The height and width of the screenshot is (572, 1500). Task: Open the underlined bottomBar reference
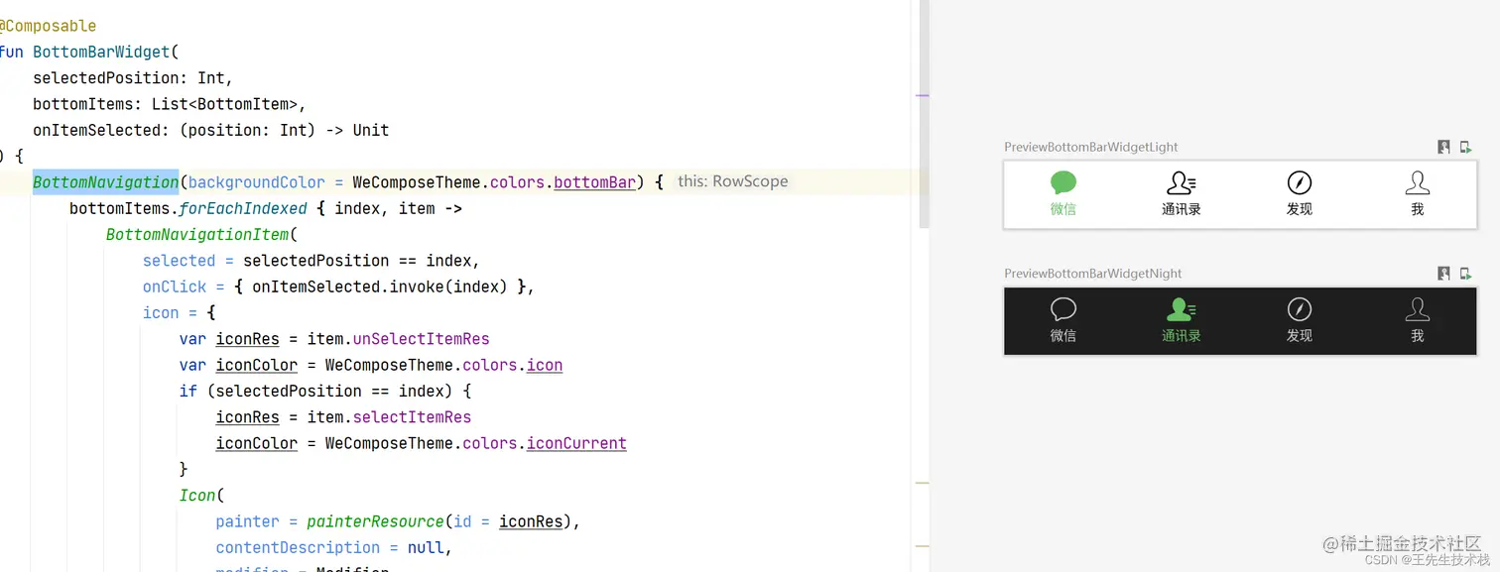point(594,182)
